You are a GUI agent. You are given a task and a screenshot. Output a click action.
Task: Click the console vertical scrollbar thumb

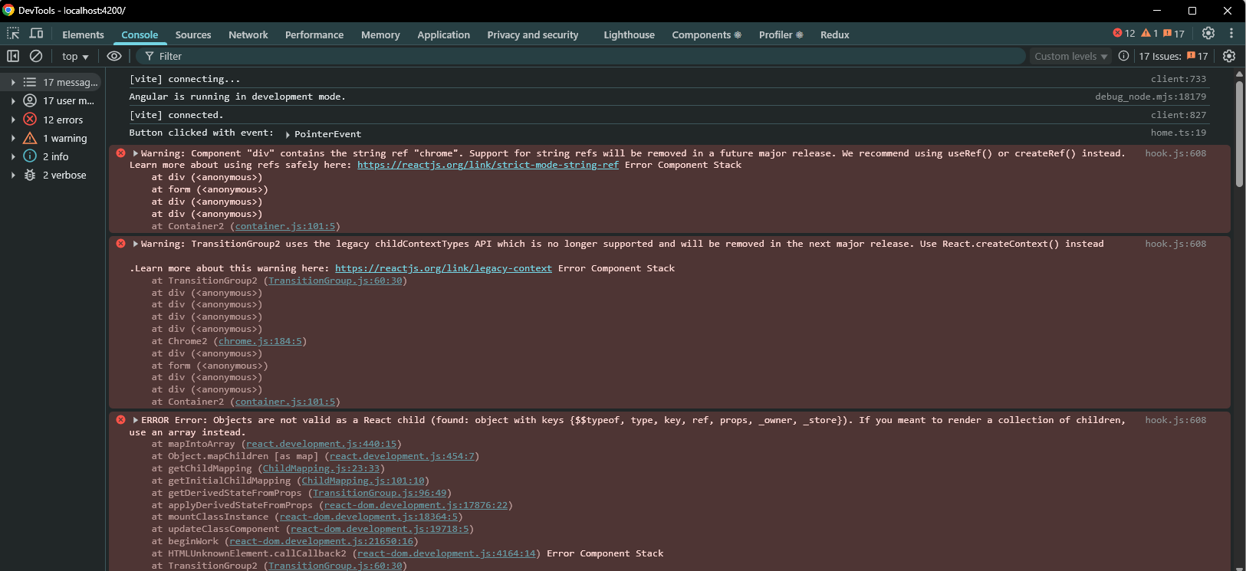[x=1239, y=134]
